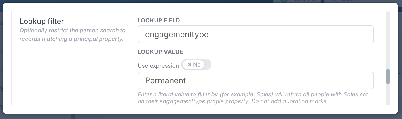Focus the Lookup Field input box
This screenshot has width=402, height=119.
[255, 35]
